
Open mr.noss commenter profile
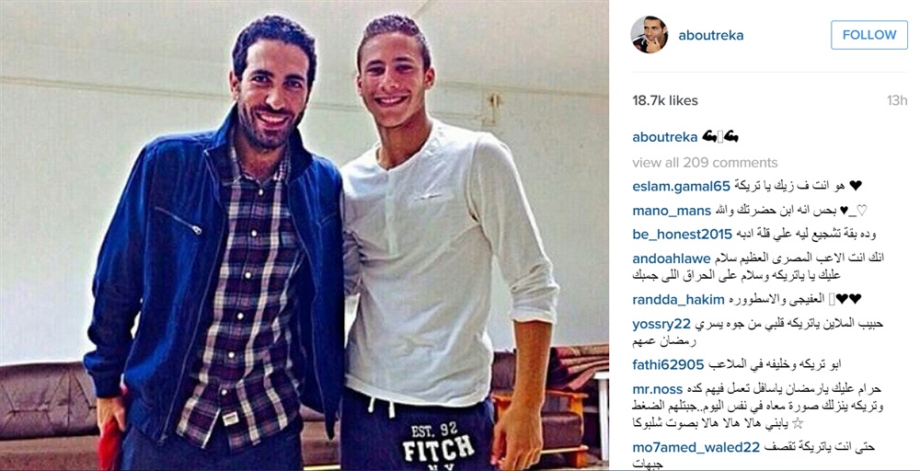point(657,389)
